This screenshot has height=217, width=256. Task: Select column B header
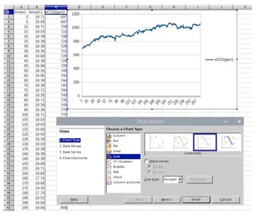pos(37,7)
